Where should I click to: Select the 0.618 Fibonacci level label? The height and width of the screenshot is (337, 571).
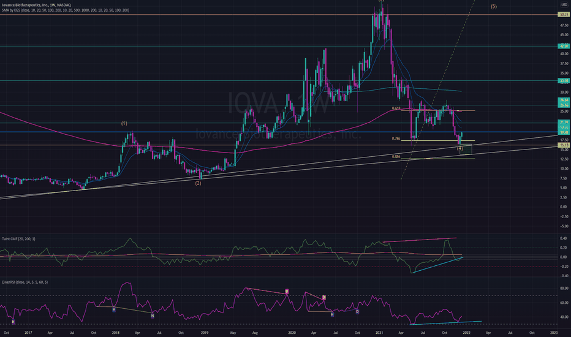click(x=396, y=108)
